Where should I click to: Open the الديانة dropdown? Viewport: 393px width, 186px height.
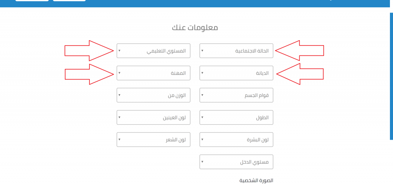236,73
